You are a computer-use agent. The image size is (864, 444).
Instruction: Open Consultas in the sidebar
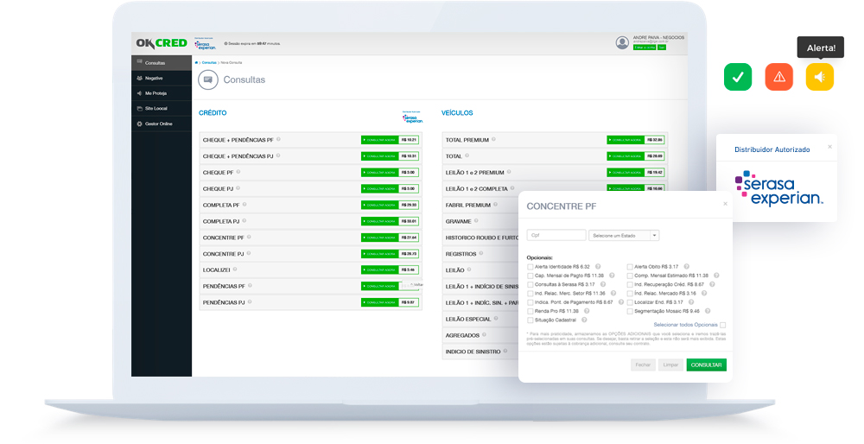point(162,63)
